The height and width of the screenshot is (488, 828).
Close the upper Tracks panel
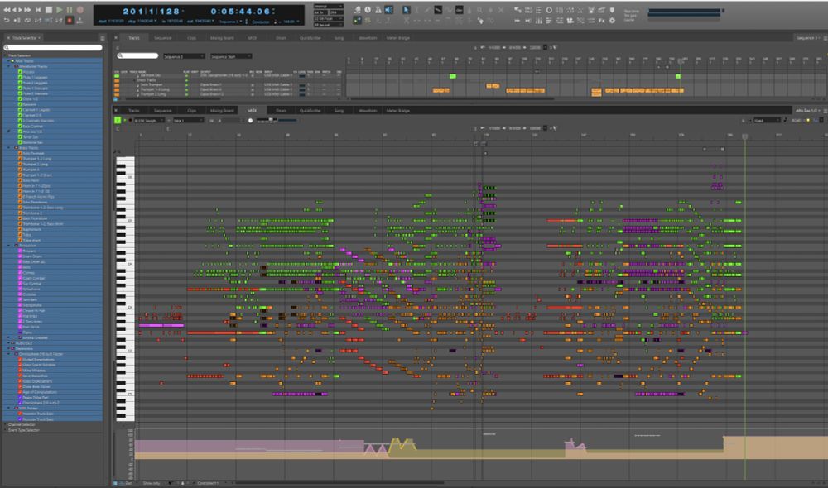pyautogui.click(x=116, y=38)
